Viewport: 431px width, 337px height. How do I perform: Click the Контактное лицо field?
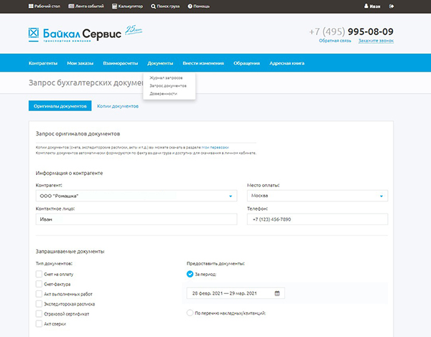136,219
